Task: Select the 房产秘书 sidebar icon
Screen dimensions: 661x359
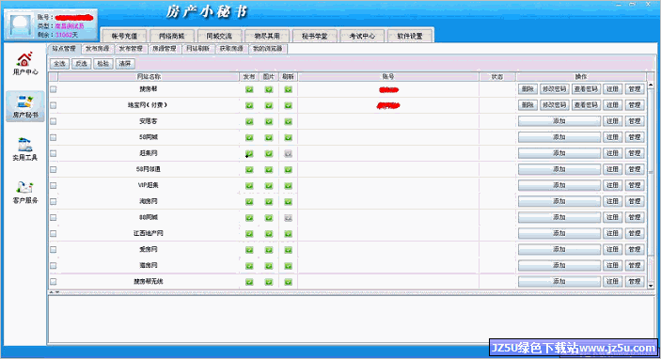Action: [x=24, y=106]
